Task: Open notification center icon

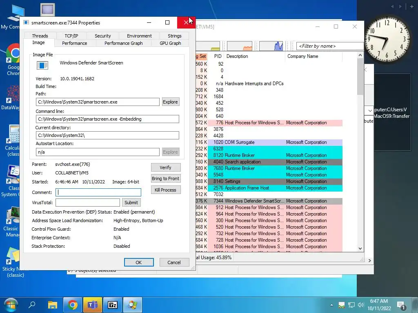Action: pyautogui.click(x=401, y=305)
